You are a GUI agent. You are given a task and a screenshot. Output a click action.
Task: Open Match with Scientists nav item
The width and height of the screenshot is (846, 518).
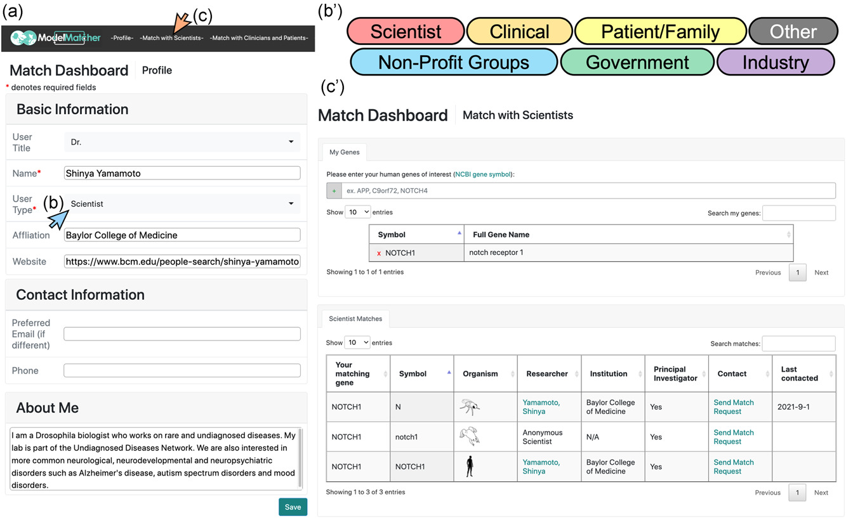[x=171, y=38]
